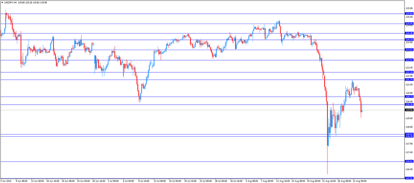Select the 116.91 horizontal line price label

click(x=409, y=161)
